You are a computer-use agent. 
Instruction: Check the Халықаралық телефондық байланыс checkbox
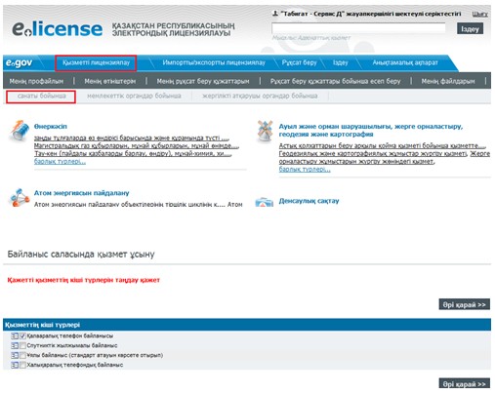[22, 365]
